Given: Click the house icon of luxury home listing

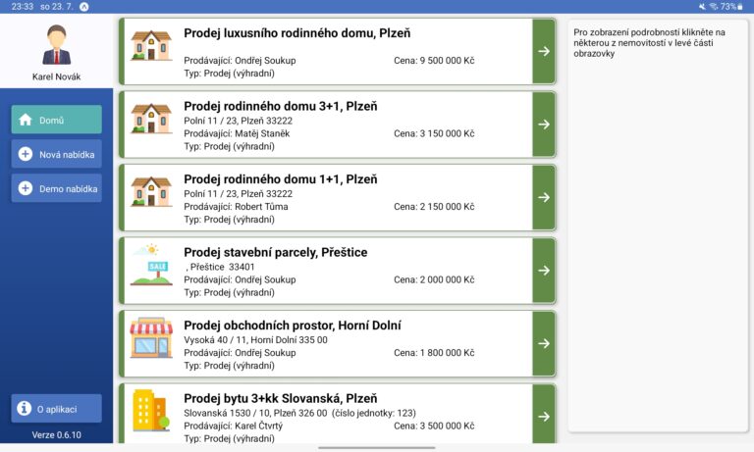Looking at the screenshot, I should [x=151, y=45].
